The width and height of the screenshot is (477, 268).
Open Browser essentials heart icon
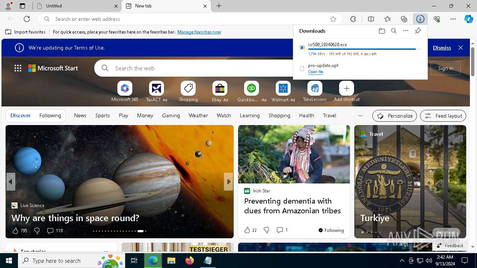coord(437,19)
